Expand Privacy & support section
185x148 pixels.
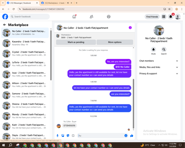pyautogui.click(x=159, y=74)
